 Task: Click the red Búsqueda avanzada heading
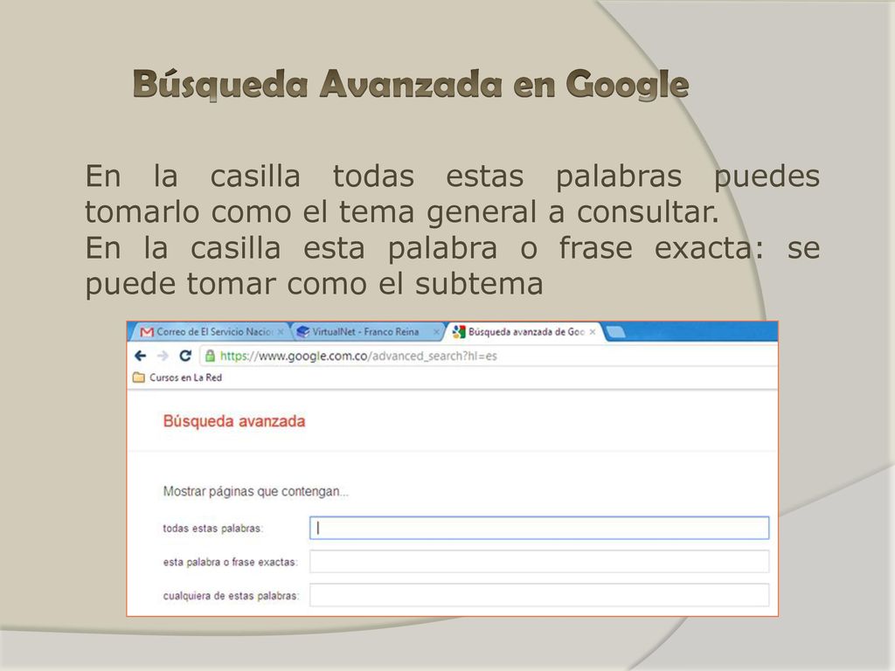[x=234, y=422]
